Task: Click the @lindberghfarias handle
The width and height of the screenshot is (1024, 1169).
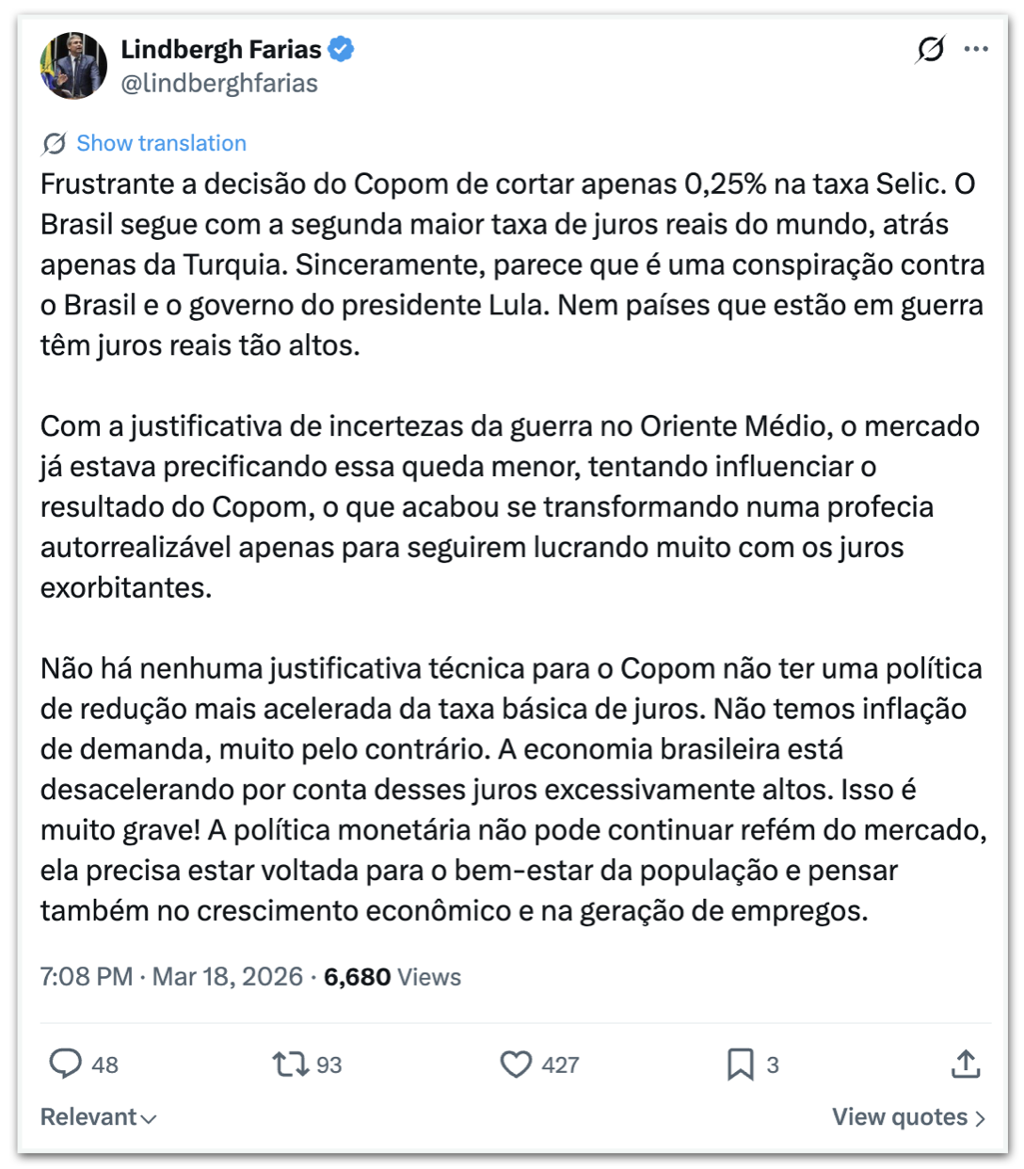Action: click(219, 83)
